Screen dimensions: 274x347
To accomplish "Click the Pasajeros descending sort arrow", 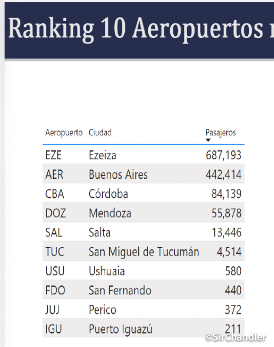I will coord(208,140).
